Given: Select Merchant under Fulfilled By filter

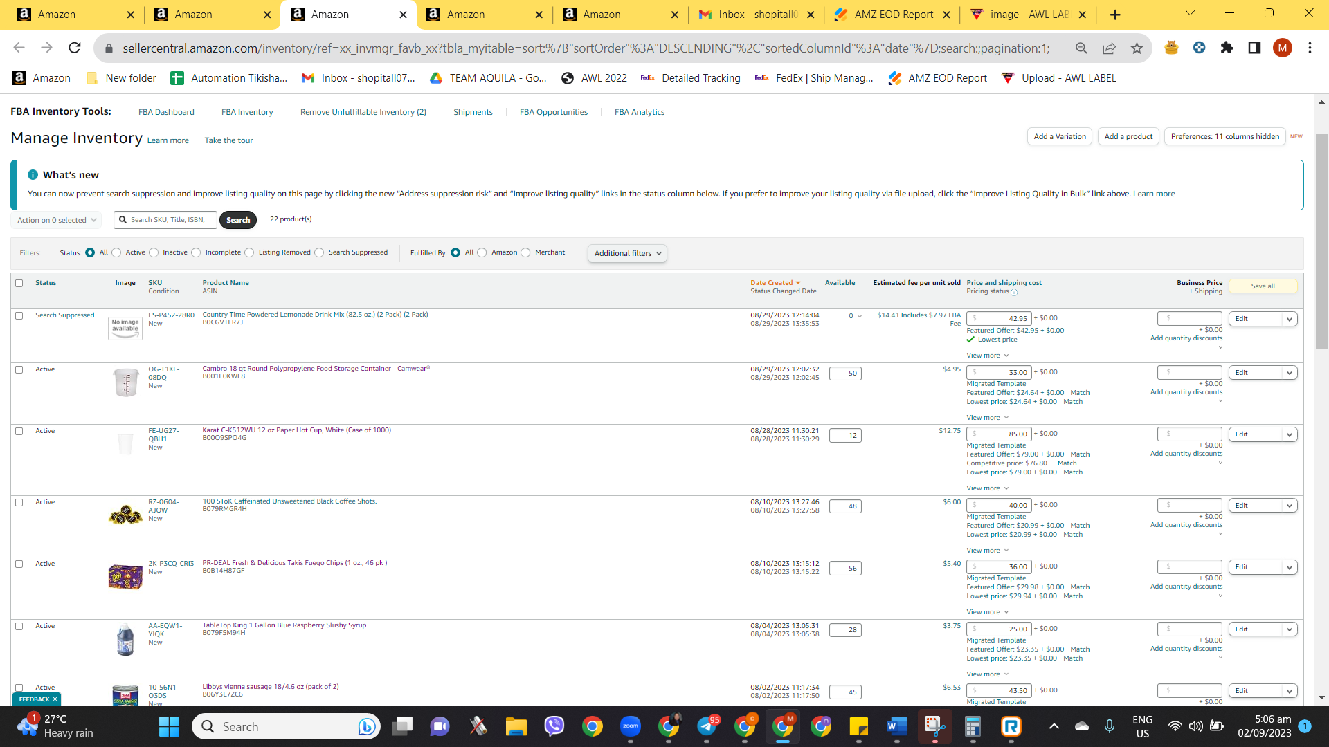Looking at the screenshot, I should pyautogui.click(x=525, y=252).
